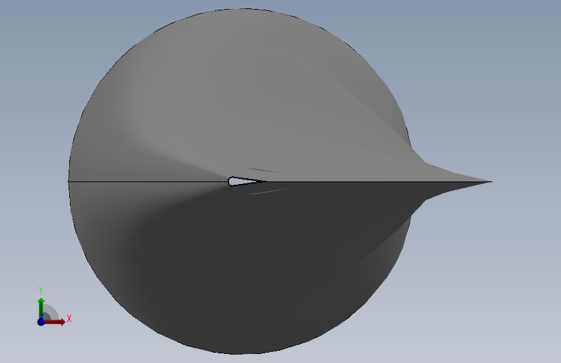Click the XYZ coordinate axis triad
Image resolution: width=561 pixels, height=363 pixels.
pyautogui.click(x=54, y=307)
